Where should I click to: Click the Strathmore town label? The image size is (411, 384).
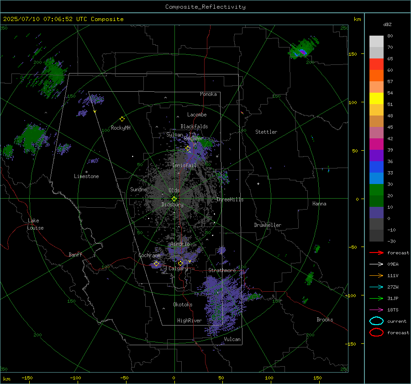pyautogui.click(x=222, y=270)
